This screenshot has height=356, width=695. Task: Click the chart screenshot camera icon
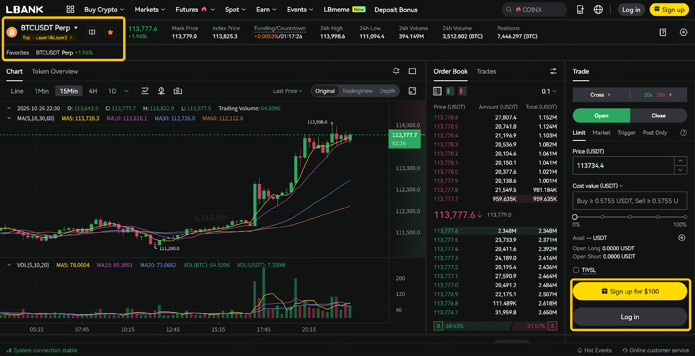click(x=178, y=91)
